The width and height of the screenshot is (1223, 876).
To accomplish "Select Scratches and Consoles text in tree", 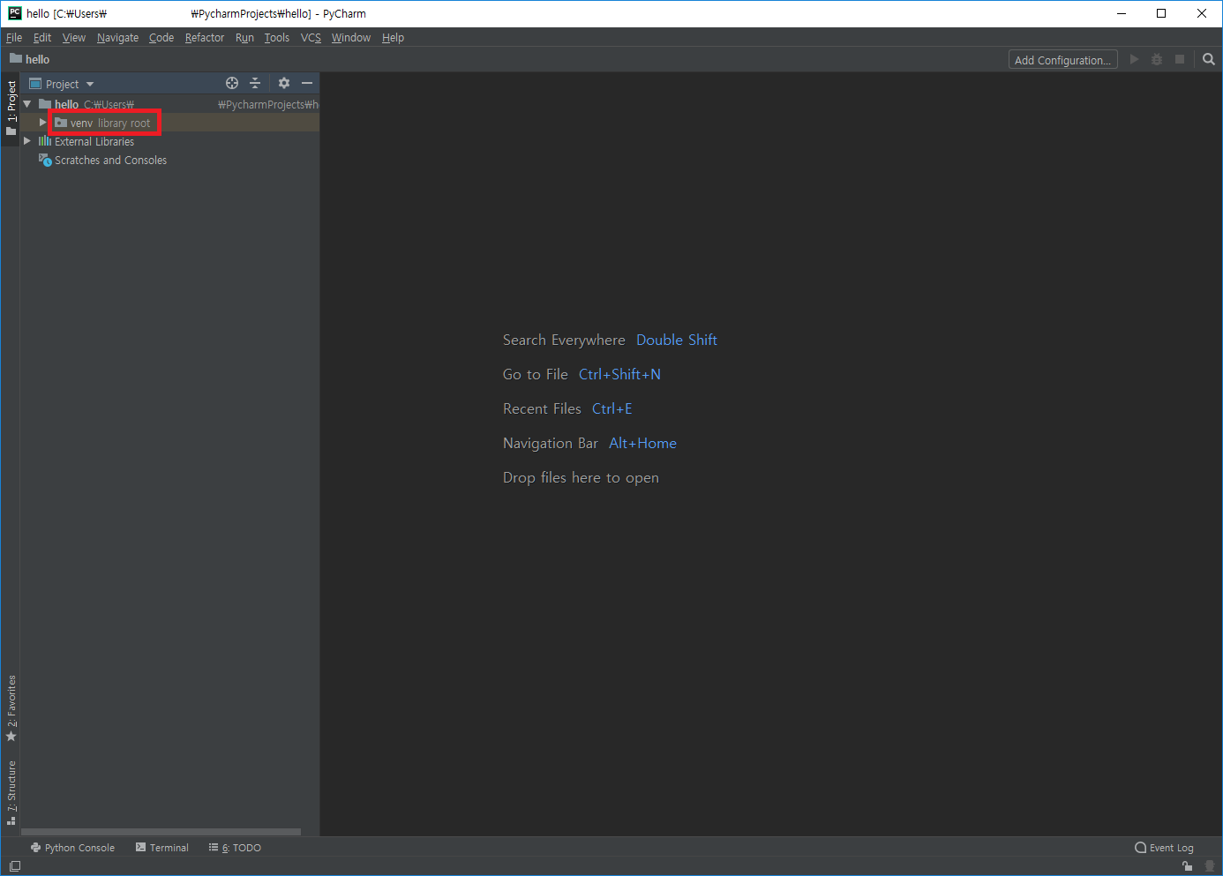I will 110,160.
